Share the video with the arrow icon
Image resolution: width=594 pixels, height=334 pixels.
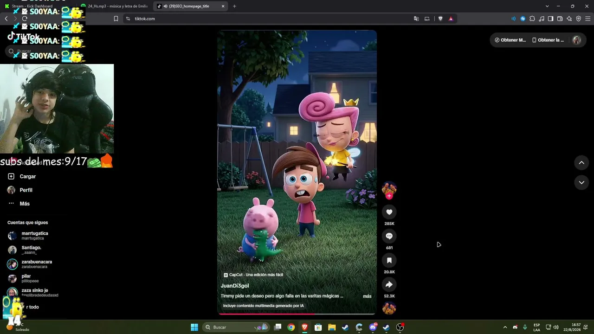(x=389, y=284)
